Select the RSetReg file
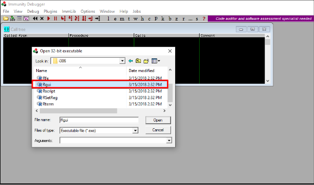The width and height of the screenshot is (314, 185). click(x=50, y=98)
